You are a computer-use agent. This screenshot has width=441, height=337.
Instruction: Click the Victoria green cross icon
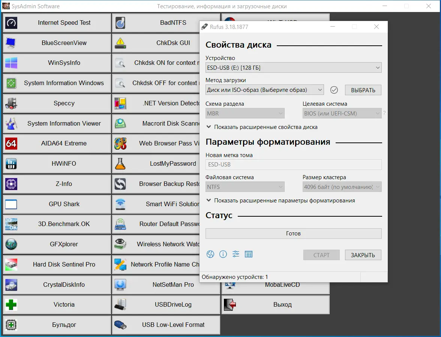coord(11,305)
